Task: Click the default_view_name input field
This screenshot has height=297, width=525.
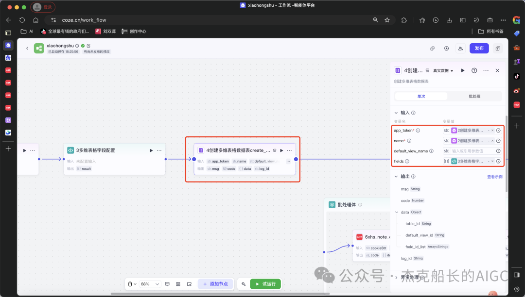Action: (x=472, y=151)
